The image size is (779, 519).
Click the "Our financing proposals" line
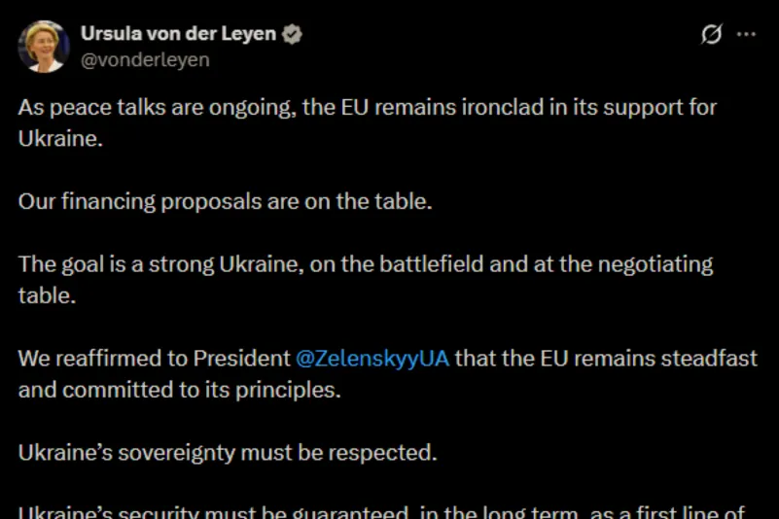click(224, 201)
